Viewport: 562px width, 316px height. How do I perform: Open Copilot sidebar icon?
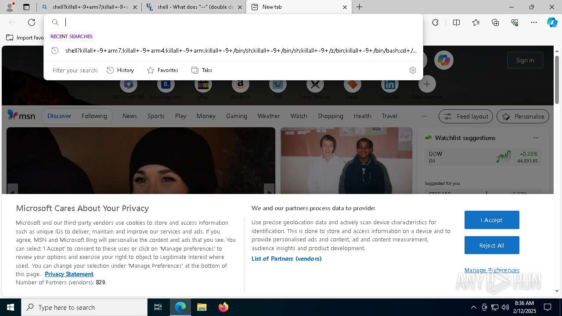552,22
